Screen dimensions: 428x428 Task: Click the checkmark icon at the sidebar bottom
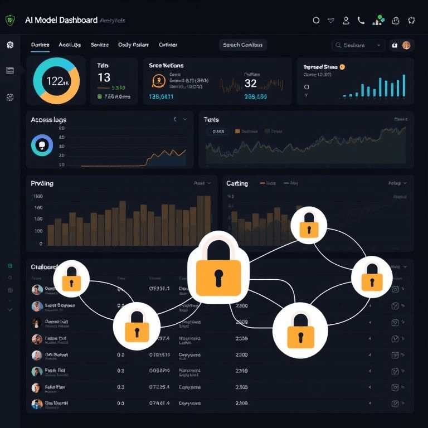click(x=10, y=309)
